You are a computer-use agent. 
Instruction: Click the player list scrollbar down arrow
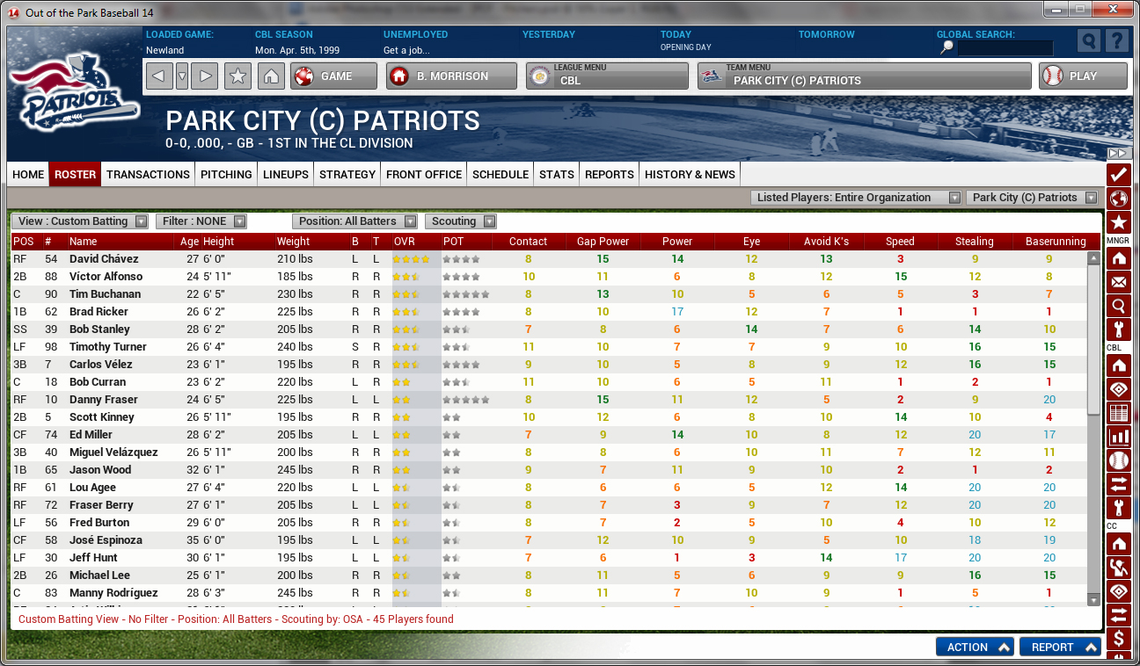[x=1093, y=599]
